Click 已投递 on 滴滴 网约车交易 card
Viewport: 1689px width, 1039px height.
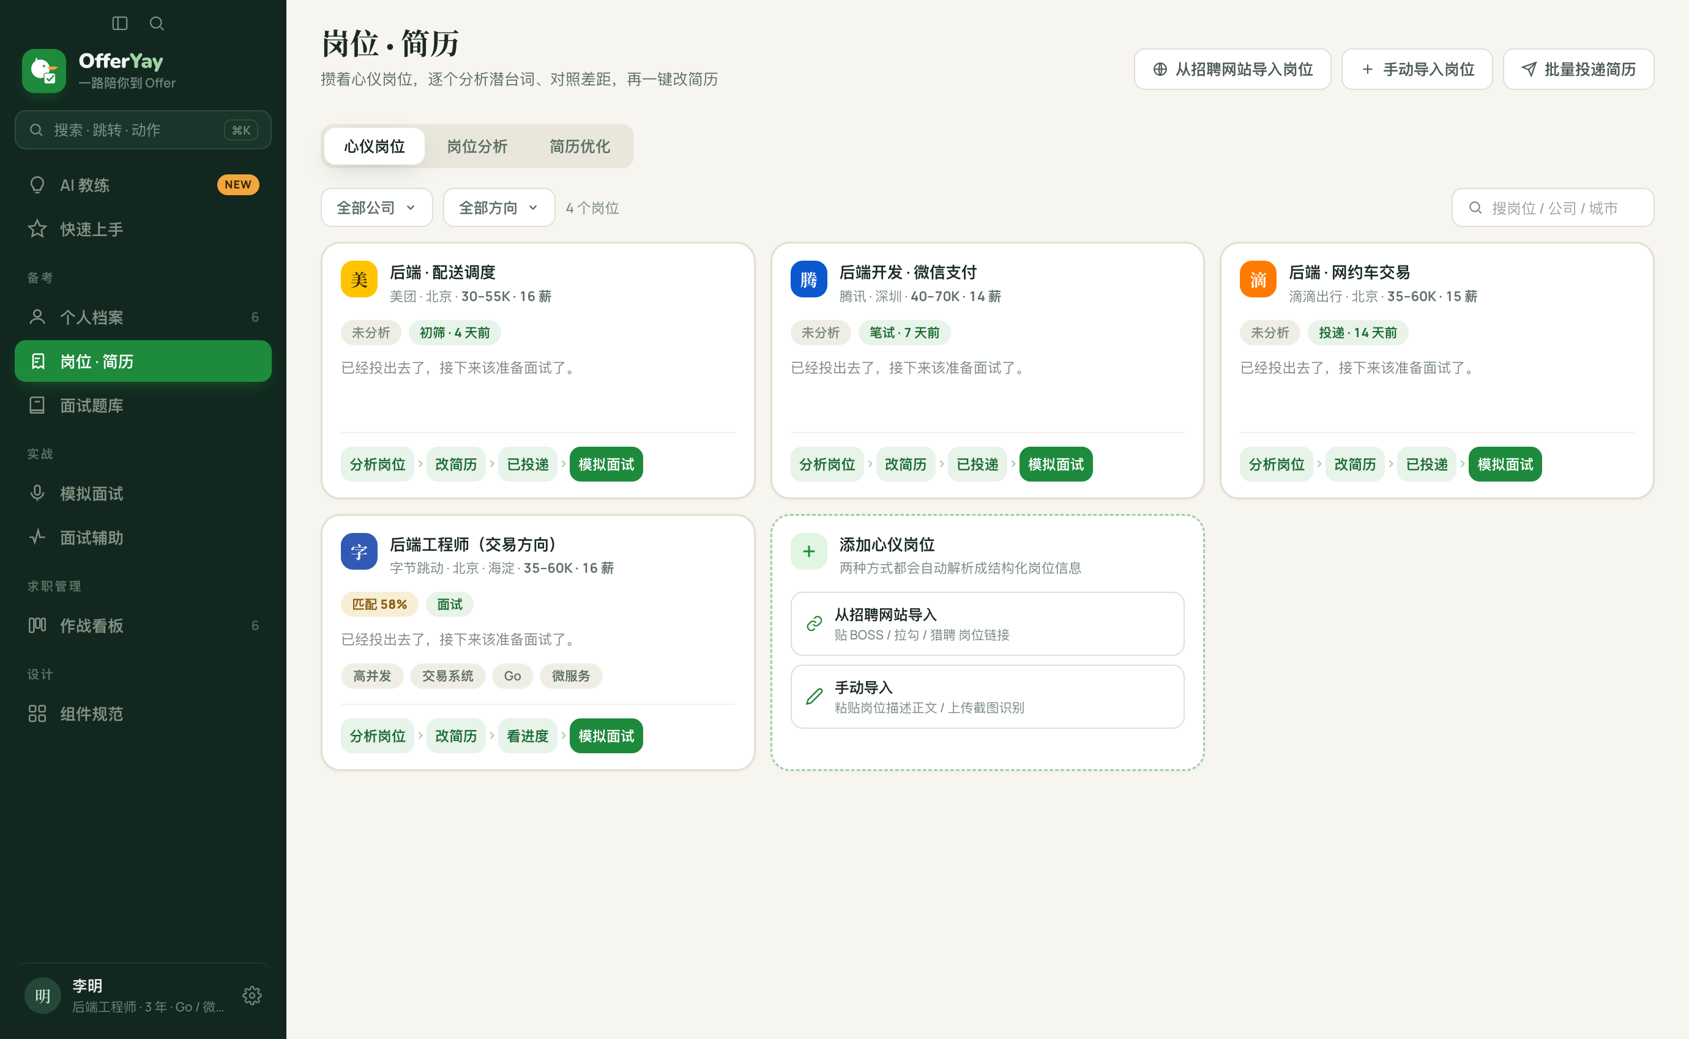pyautogui.click(x=1426, y=464)
